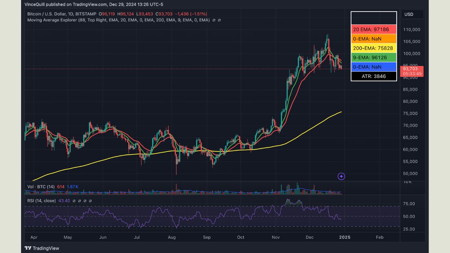This screenshot has height=253, width=450.
Task: Click the Jul label on the time axis
Action: pyautogui.click(x=137, y=237)
